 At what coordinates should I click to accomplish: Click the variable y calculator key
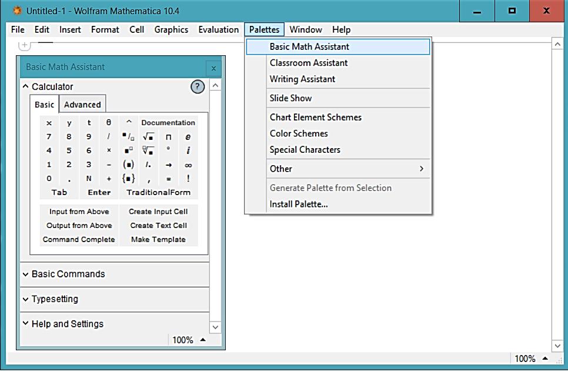click(69, 122)
